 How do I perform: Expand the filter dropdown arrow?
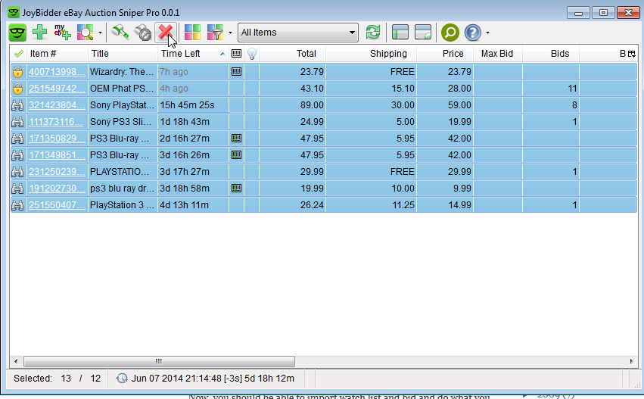[230, 33]
